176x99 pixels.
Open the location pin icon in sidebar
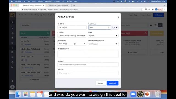(12, 28)
